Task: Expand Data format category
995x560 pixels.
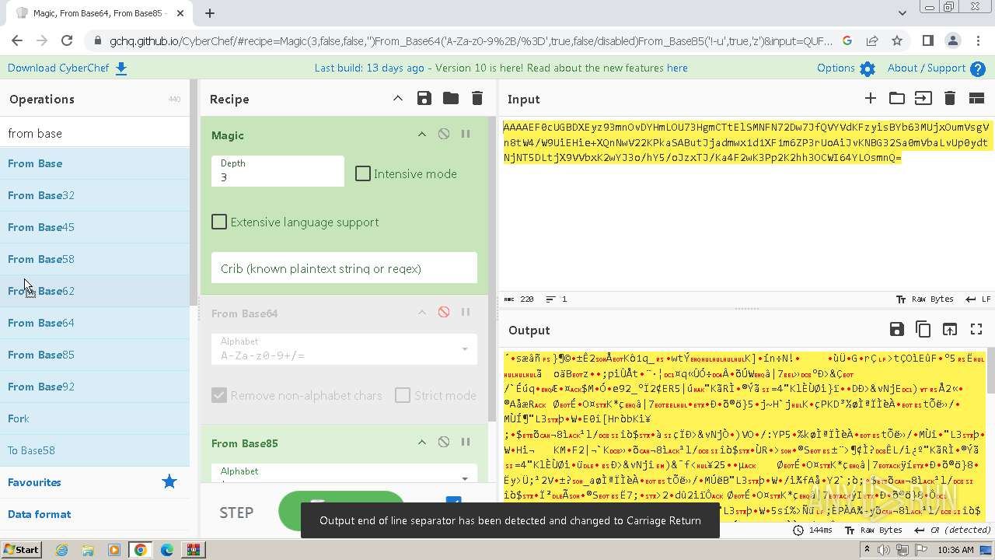Action: [x=95, y=514]
